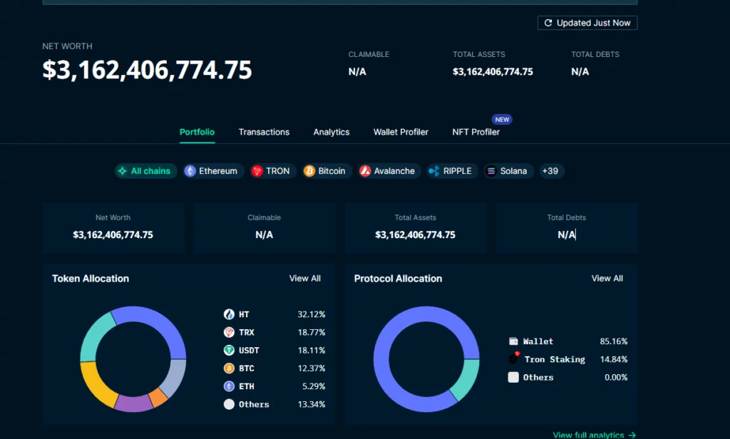Click the Total Debts summary card

[566, 227]
